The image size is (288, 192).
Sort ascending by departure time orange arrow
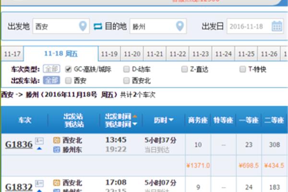pos(135,116)
